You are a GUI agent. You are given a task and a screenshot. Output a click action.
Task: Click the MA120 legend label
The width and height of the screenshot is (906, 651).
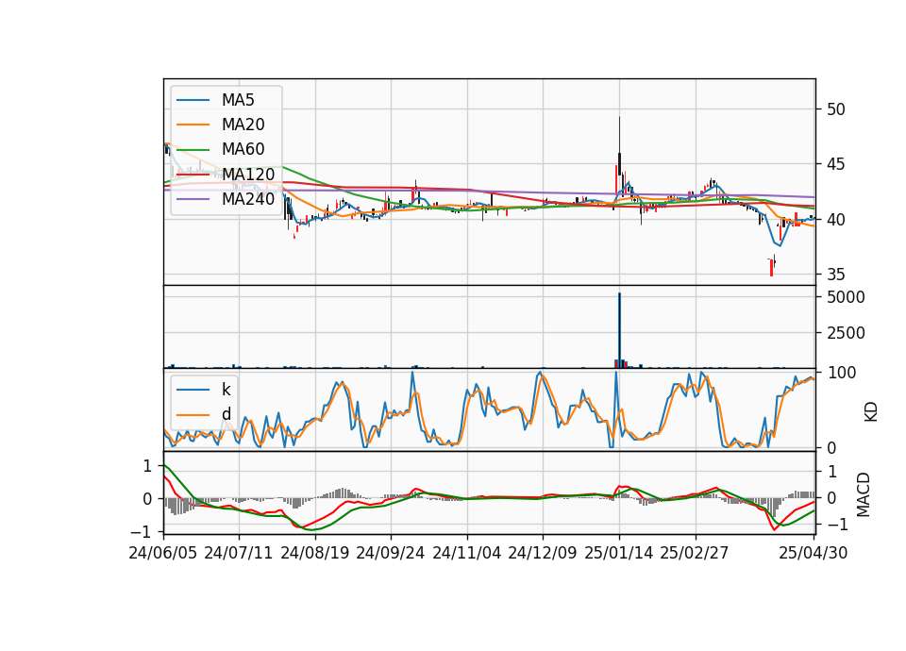(248, 175)
